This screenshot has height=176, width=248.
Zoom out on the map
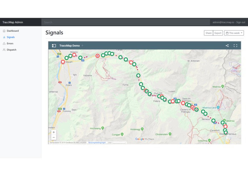[54, 137]
